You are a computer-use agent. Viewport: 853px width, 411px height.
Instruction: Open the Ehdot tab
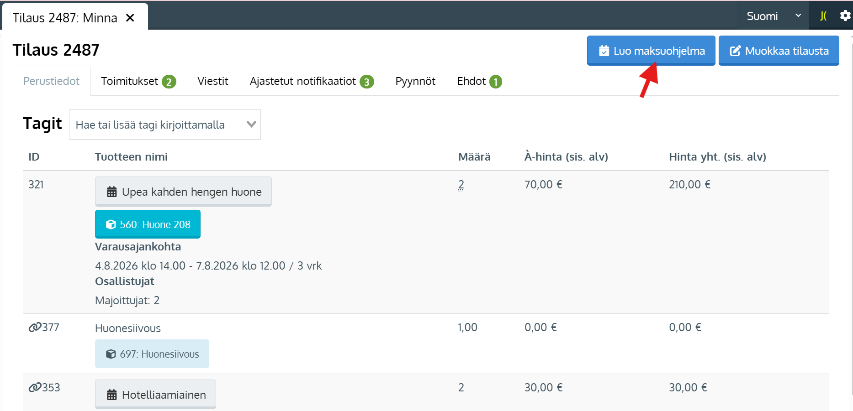[479, 81]
